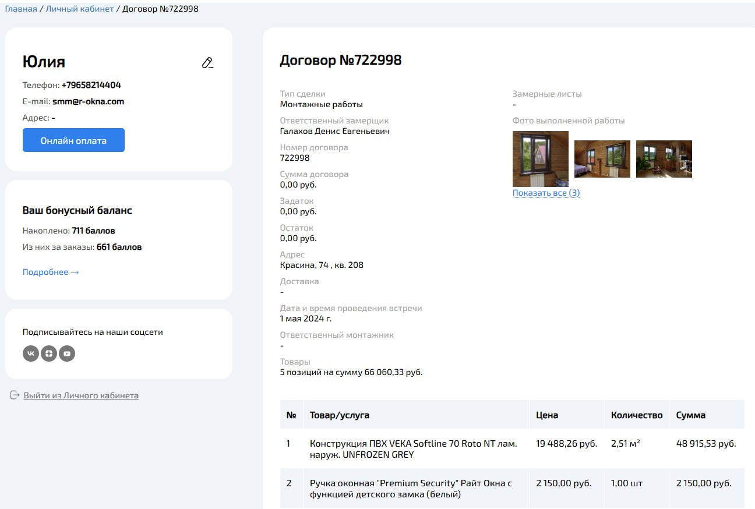
Task: Click the 1,00 шт quantity cell
Action: [627, 483]
